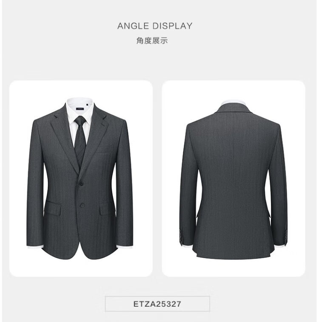The image size is (319, 322).
Task: Click the lower jacket front button
Action: (83, 205)
